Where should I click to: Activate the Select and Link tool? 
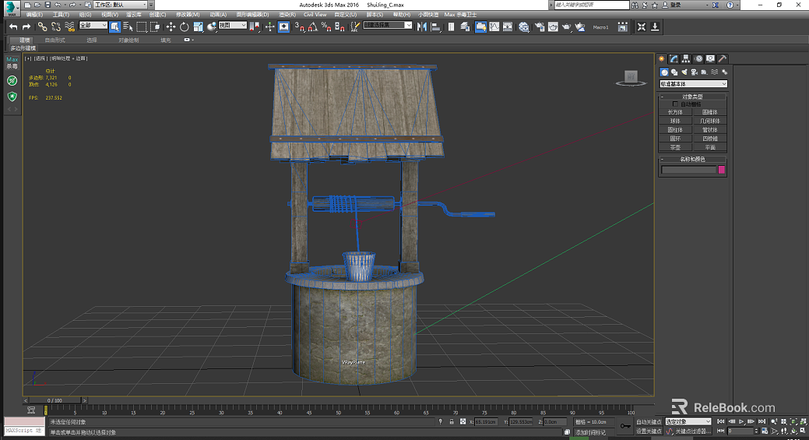(42, 26)
